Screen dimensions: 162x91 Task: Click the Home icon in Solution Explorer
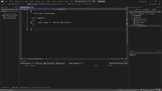(134, 10)
